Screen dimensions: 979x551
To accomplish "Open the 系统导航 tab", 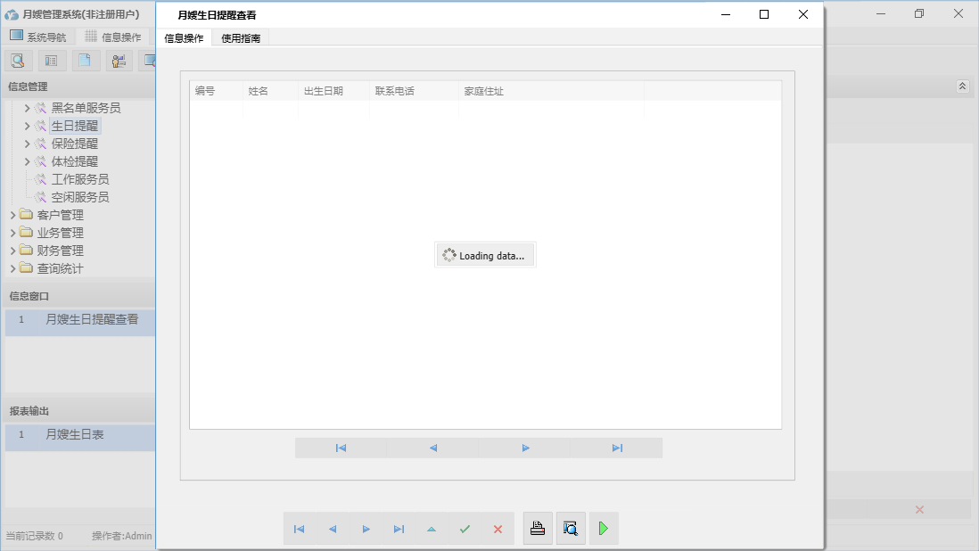I will click(37, 37).
